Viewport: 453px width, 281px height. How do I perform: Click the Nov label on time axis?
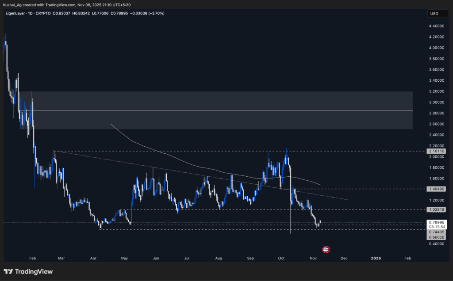313,258
